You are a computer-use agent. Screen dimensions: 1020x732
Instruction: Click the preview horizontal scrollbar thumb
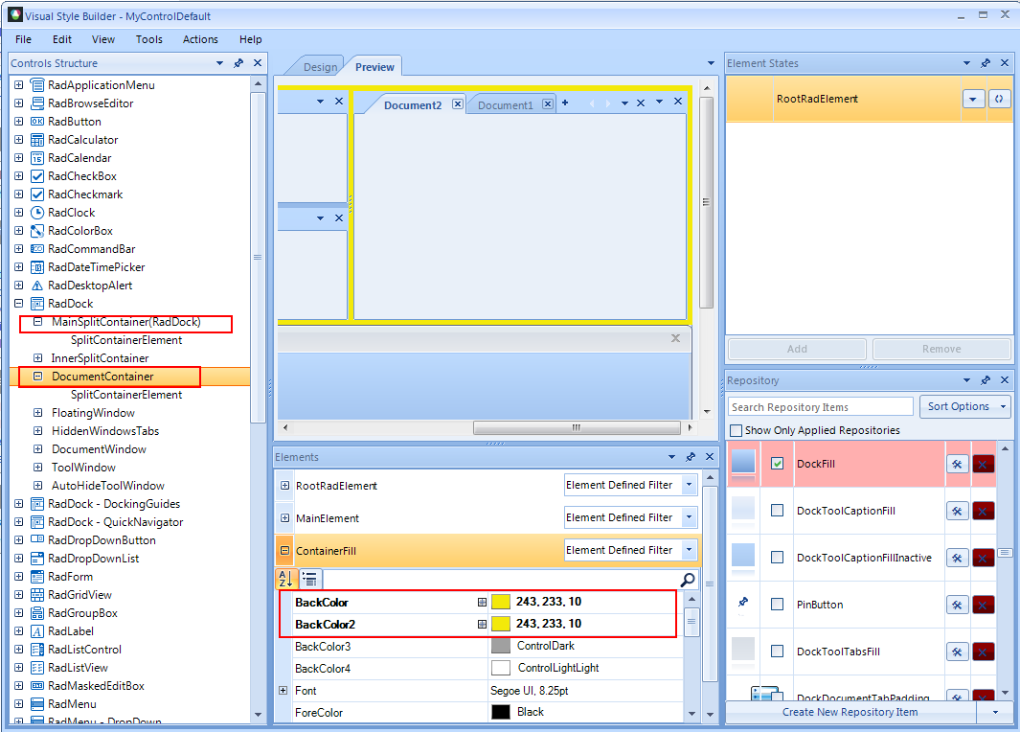pos(577,427)
